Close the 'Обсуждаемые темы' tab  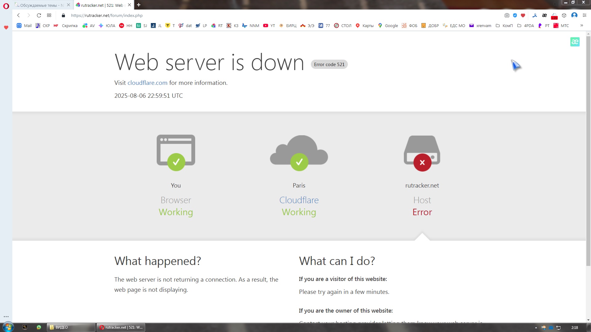click(68, 5)
